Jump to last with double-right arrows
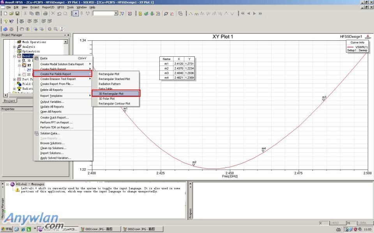Viewport: 374px width, 233px height. pos(261,14)
